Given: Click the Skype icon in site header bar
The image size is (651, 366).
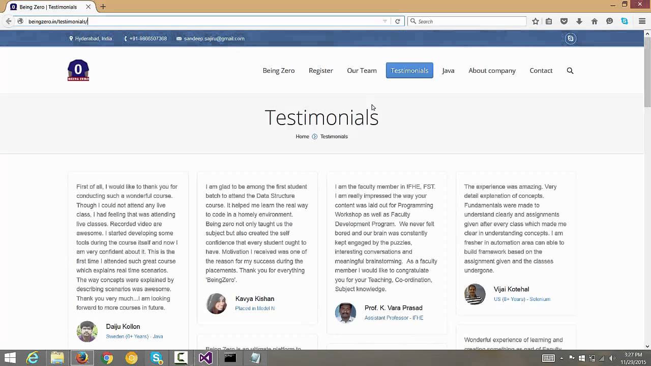Looking at the screenshot, I should [x=571, y=39].
